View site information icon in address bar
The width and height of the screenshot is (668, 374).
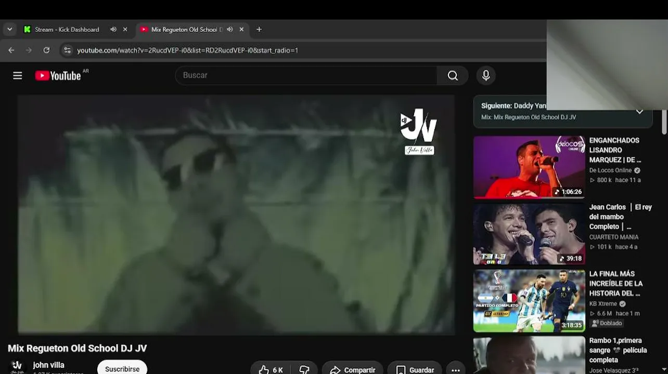click(67, 50)
